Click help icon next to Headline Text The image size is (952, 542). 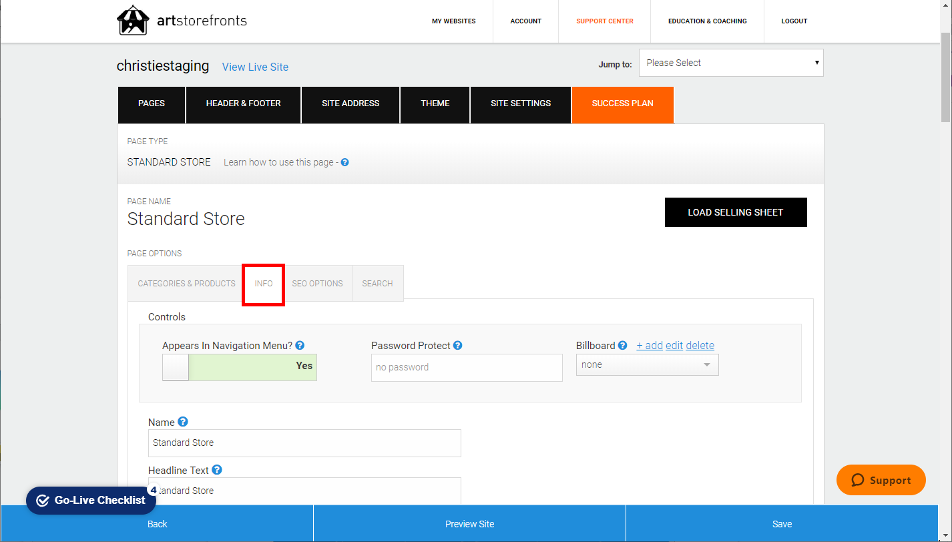click(x=216, y=470)
